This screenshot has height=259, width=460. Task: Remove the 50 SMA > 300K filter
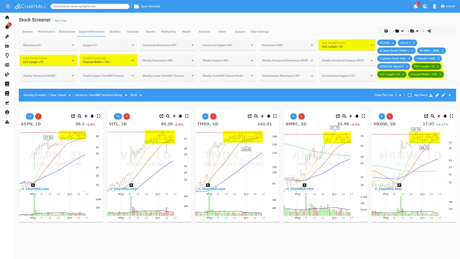coord(443,51)
